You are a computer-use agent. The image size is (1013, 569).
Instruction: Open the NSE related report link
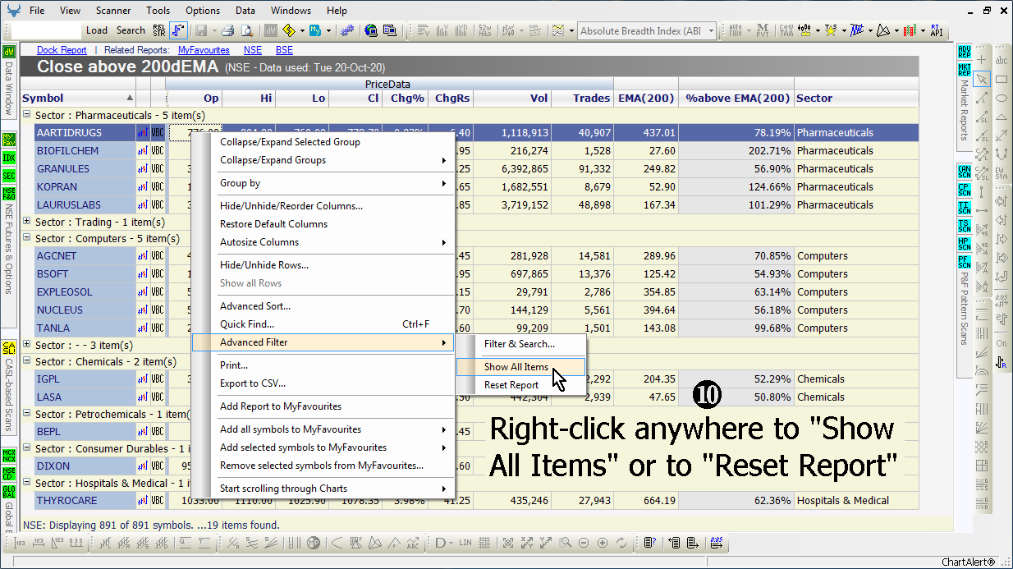(253, 50)
